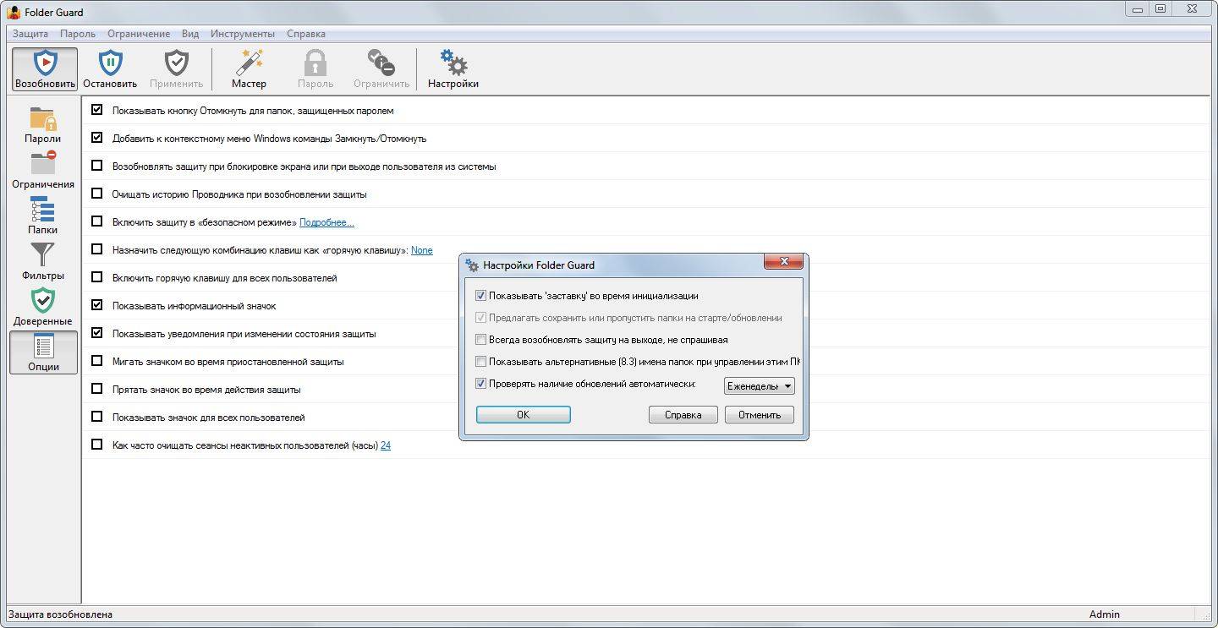The image size is (1218, 628).
Task: Click the Пароль padlock toolbar icon
Action: 315,63
